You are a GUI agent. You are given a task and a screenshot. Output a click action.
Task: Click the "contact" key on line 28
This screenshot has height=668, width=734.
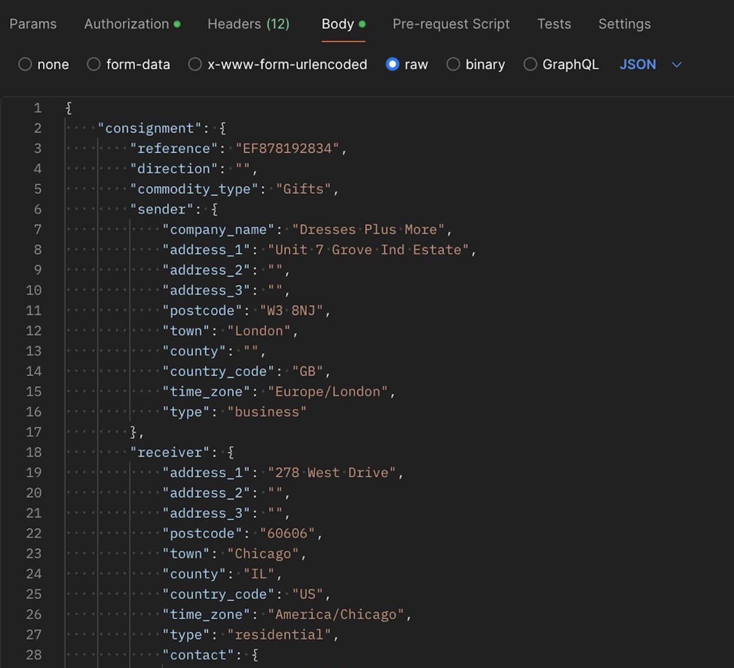point(198,655)
